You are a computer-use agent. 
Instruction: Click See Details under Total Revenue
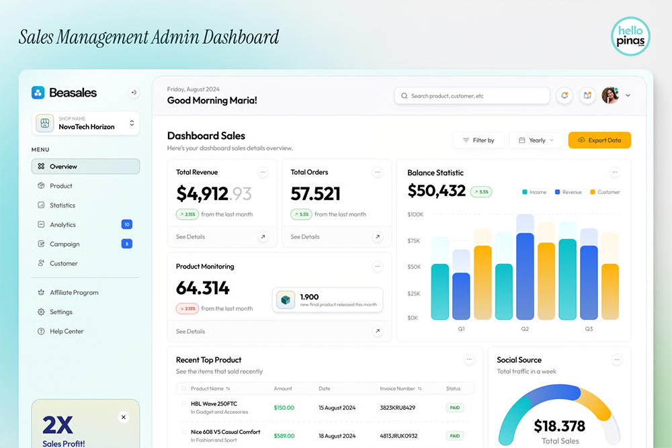190,237
